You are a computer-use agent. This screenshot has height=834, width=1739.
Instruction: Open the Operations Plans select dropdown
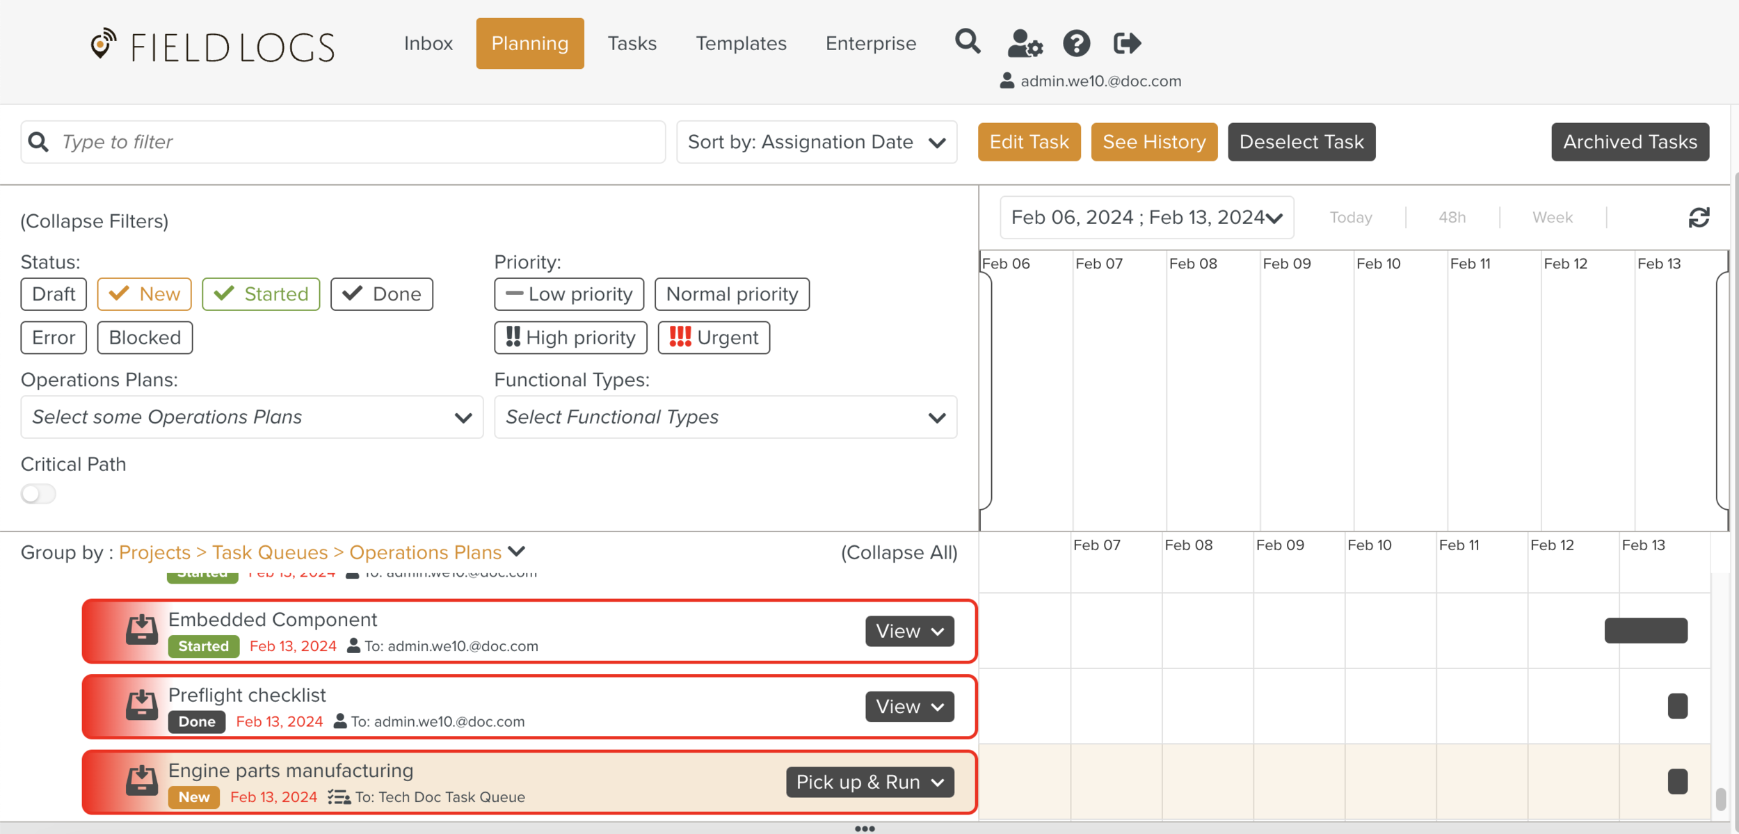coord(252,417)
